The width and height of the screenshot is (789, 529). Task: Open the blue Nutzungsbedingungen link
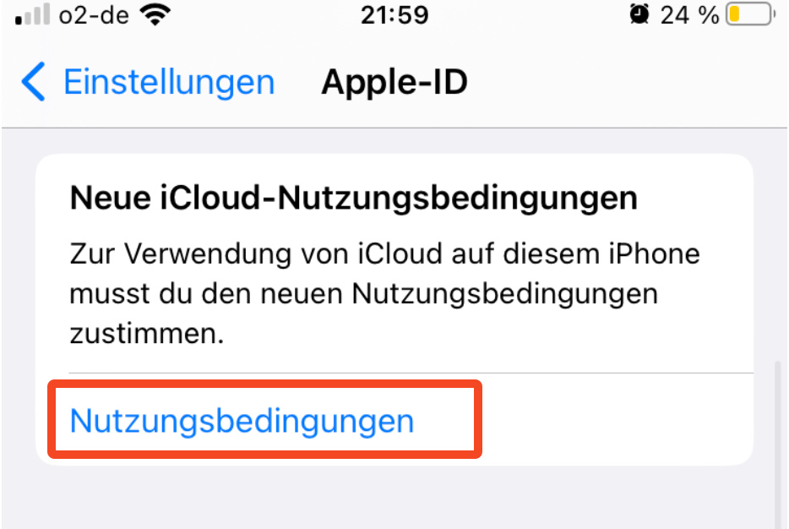pyautogui.click(x=242, y=421)
